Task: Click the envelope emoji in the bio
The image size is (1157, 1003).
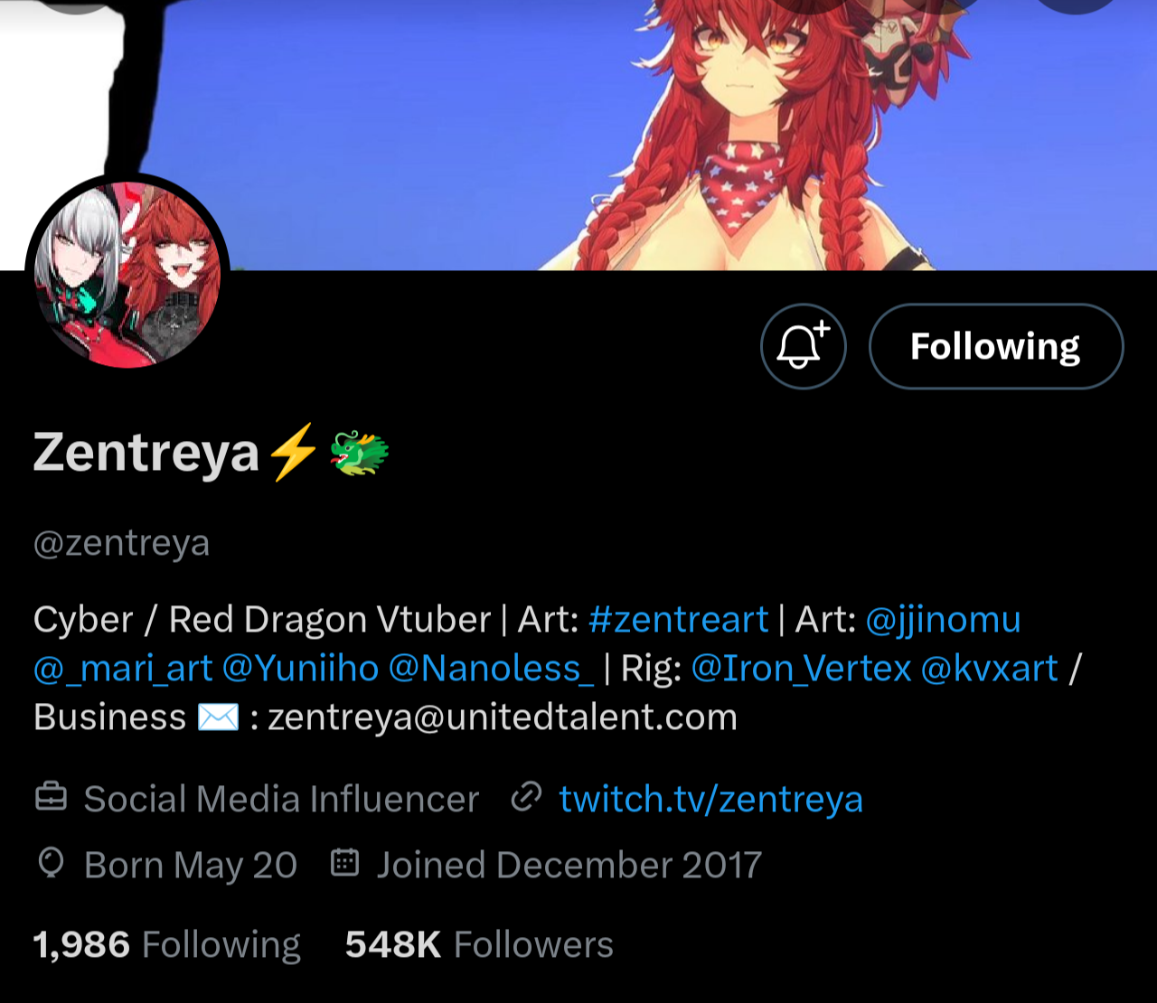Action: pyautogui.click(x=218, y=717)
